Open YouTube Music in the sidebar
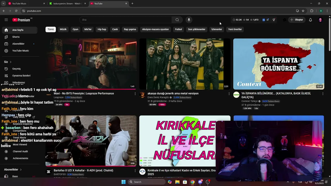Image resolution: width=331 pixels, height=186 pixels. 19,51
